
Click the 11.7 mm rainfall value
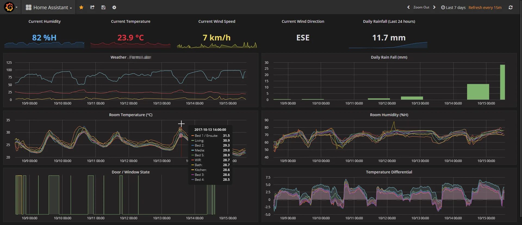pyautogui.click(x=389, y=37)
